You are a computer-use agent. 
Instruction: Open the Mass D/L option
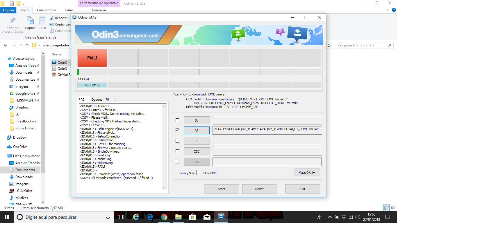point(307,173)
